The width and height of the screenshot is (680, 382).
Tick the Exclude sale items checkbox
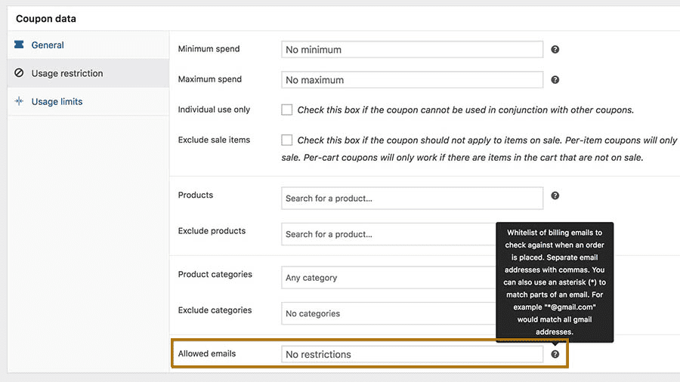(286, 140)
